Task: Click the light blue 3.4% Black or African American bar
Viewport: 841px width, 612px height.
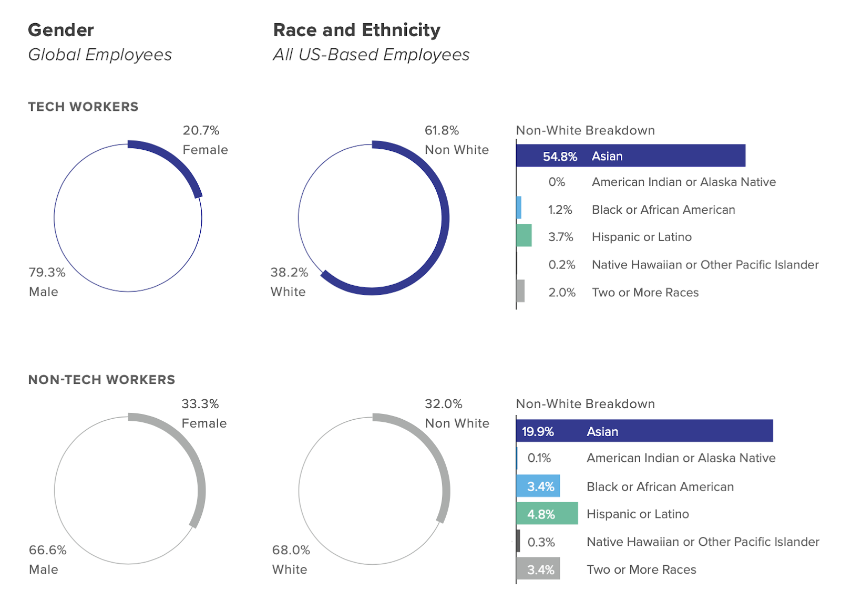Action: coord(538,486)
